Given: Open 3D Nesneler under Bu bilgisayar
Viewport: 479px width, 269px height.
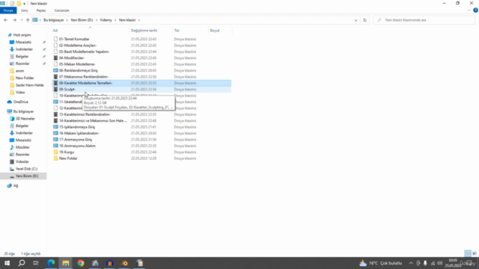Looking at the screenshot, I should [x=25, y=119].
